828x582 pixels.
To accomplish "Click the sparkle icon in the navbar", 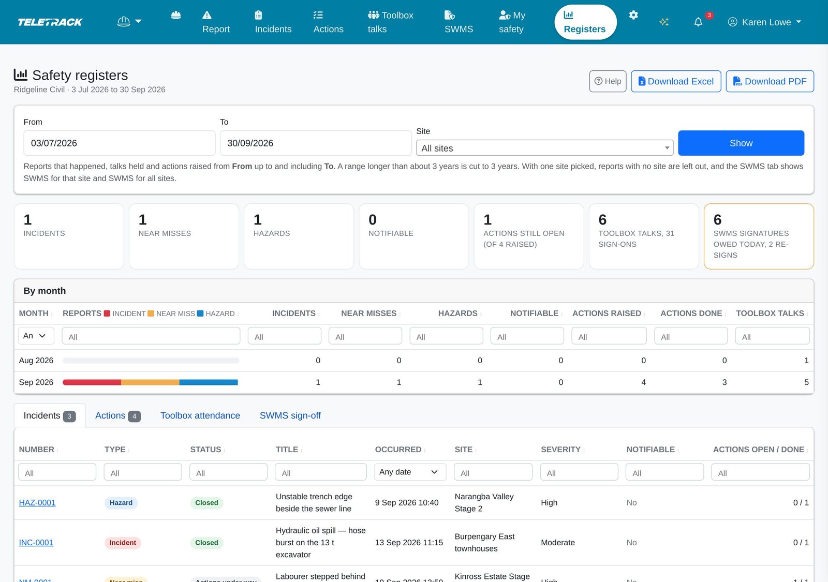I will [664, 22].
